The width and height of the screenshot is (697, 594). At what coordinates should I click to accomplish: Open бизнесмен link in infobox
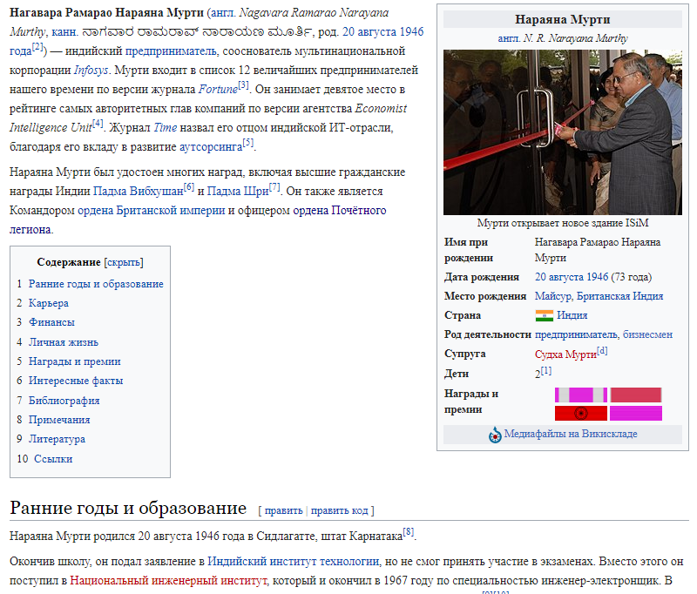pos(647,334)
